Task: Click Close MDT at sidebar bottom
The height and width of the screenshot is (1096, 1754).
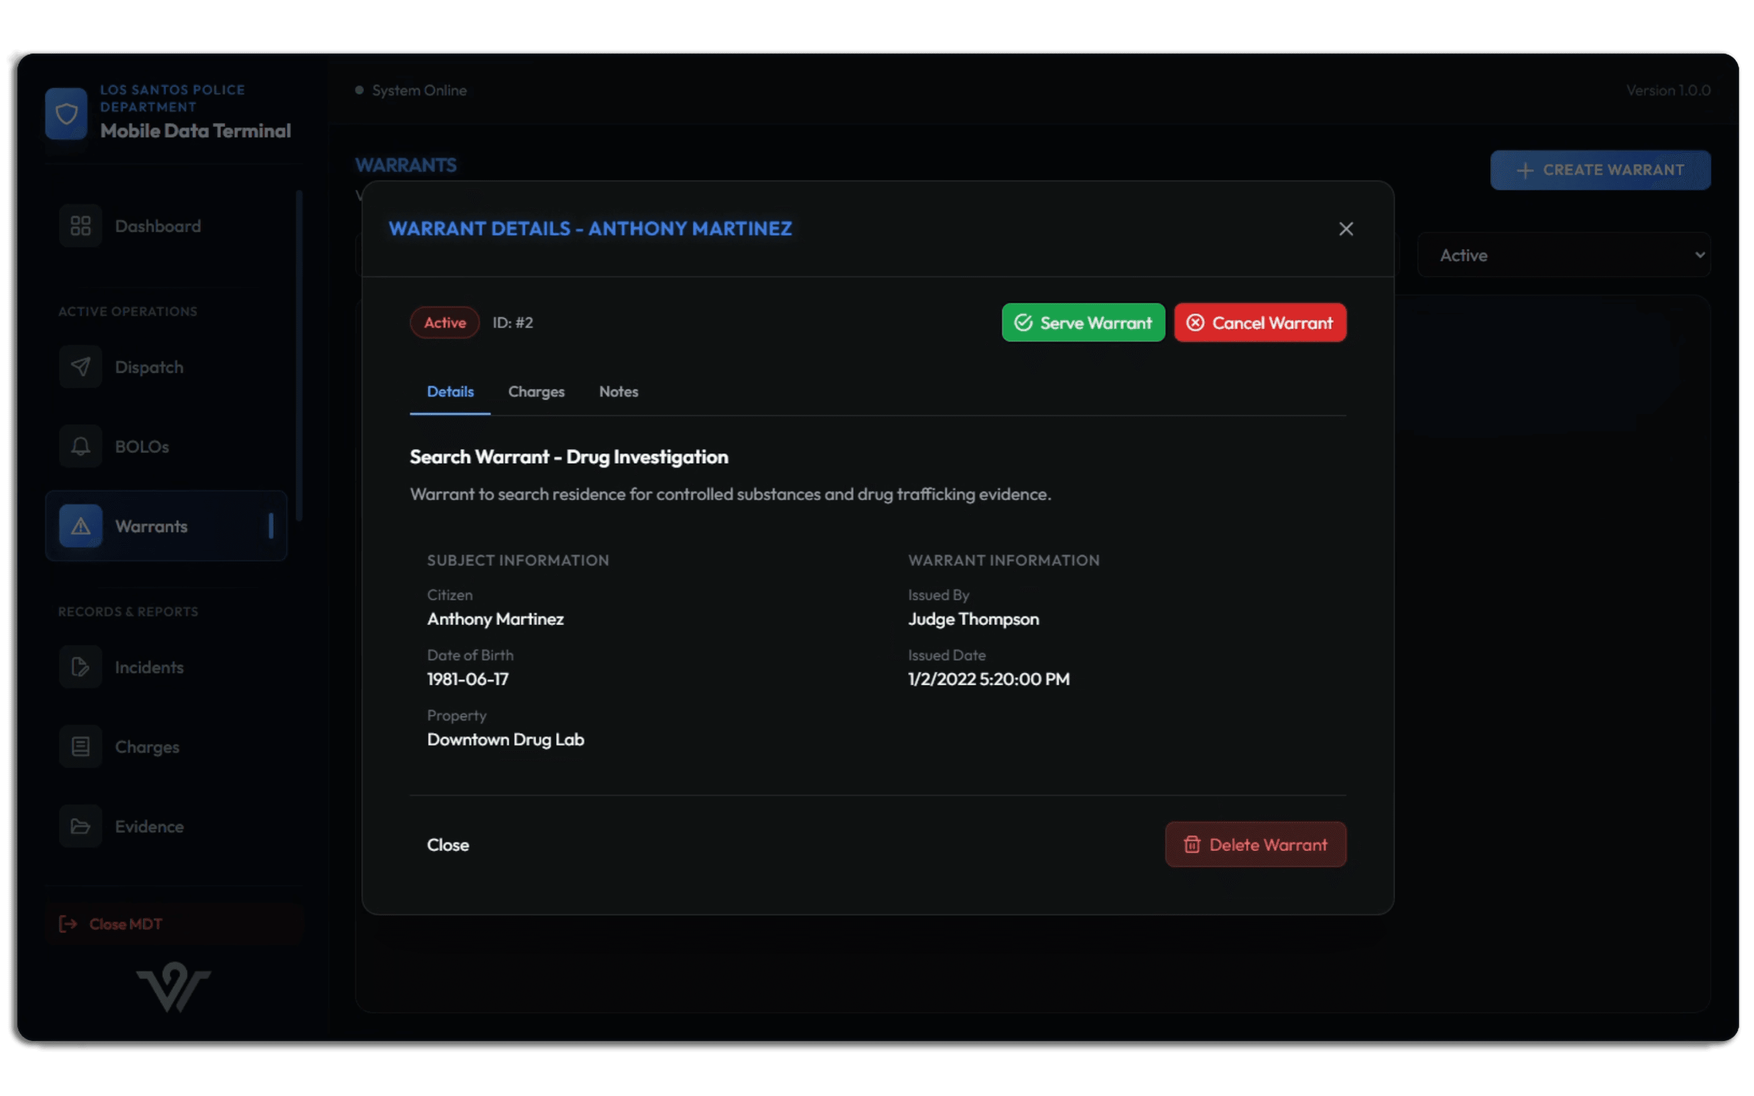Action: (174, 924)
